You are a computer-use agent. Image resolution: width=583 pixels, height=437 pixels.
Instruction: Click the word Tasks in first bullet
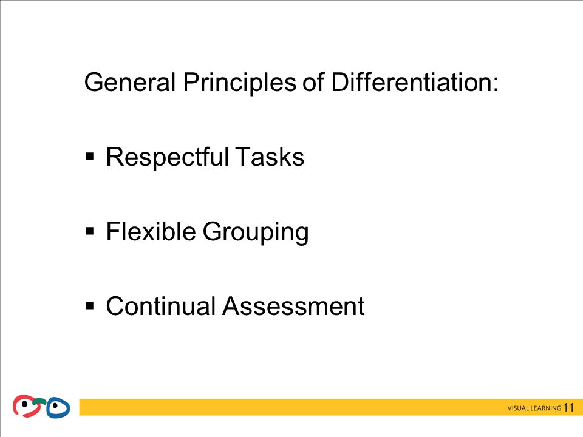270,157
